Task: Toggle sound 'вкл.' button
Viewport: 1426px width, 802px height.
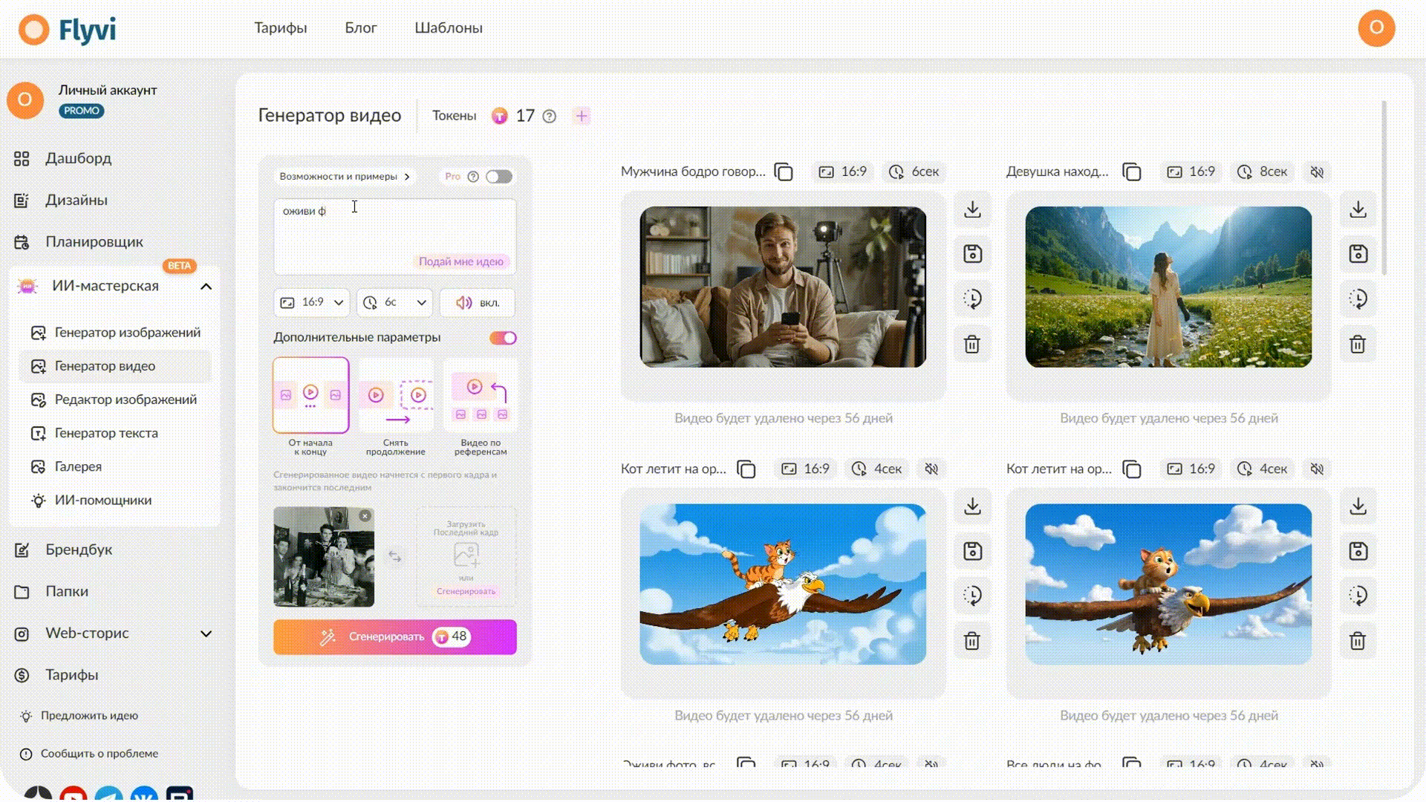Action: click(x=478, y=303)
